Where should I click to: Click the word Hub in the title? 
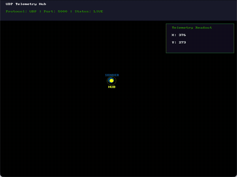[43, 4]
